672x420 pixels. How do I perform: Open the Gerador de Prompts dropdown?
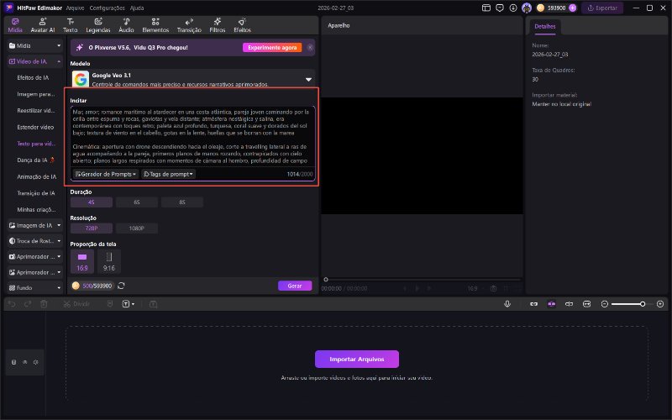[106, 174]
